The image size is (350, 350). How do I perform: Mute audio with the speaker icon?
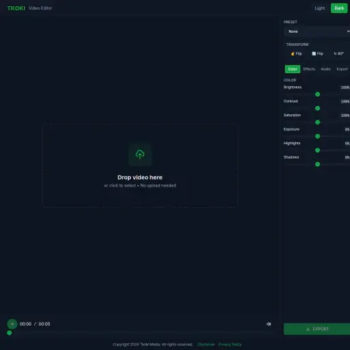tap(269, 324)
